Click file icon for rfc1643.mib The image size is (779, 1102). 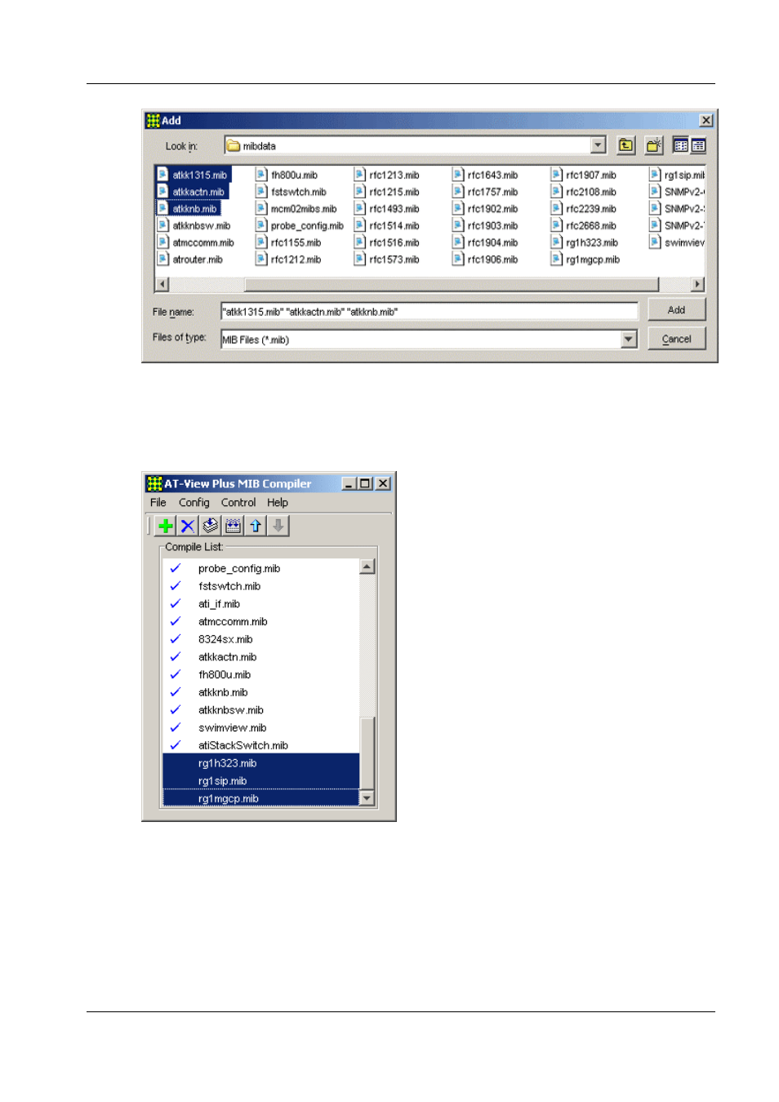click(458, 175)
